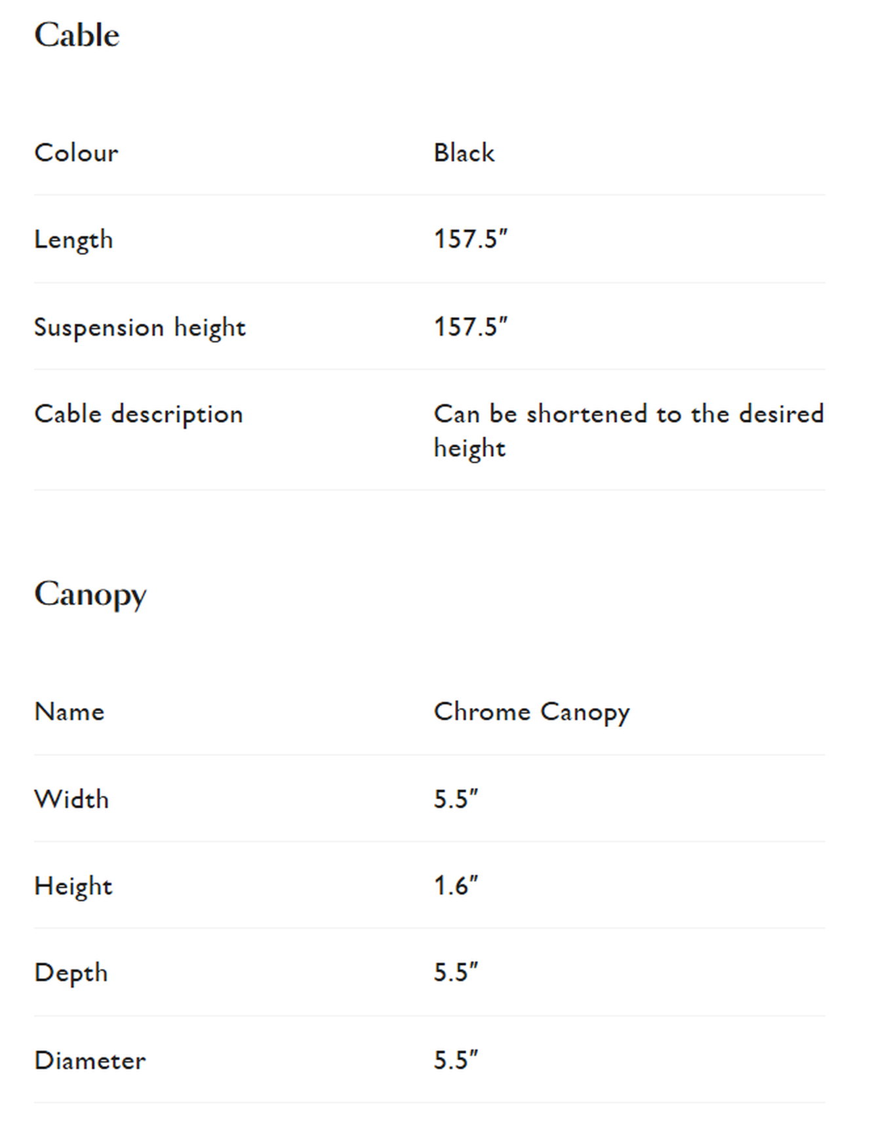Click the Diameter row label
Viewport: 895px width, 1134px height.
(90, 1061)
